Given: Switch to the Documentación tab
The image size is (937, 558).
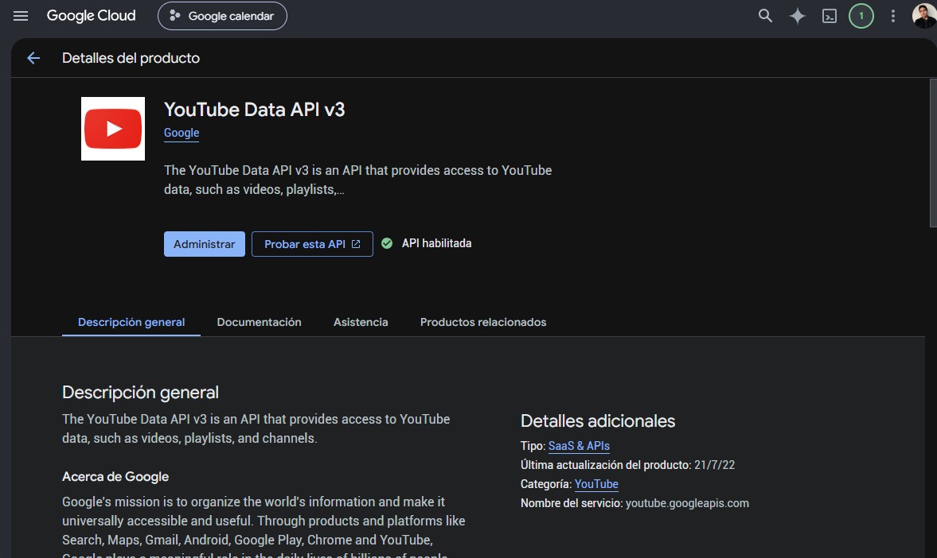Looking at the screenshot, I should [260, 322].
